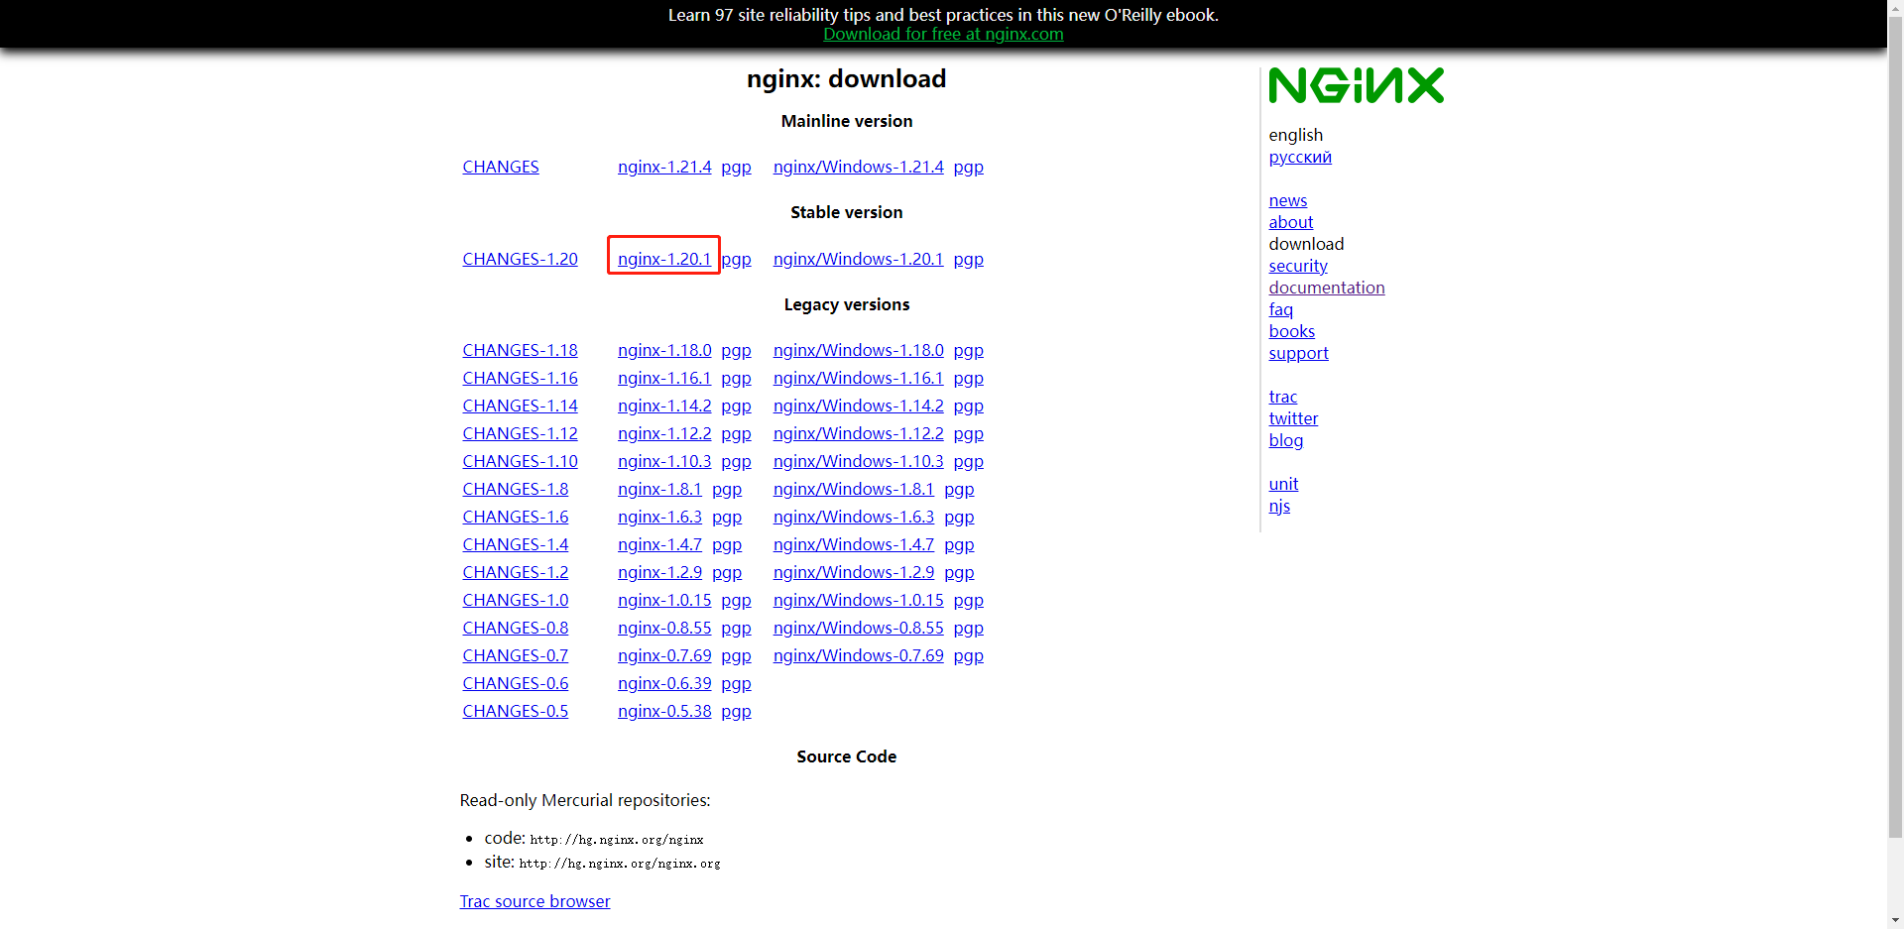
Task: Click the scrollbar down arrow
Action: pyautogui.click(x=1895, y=920)
